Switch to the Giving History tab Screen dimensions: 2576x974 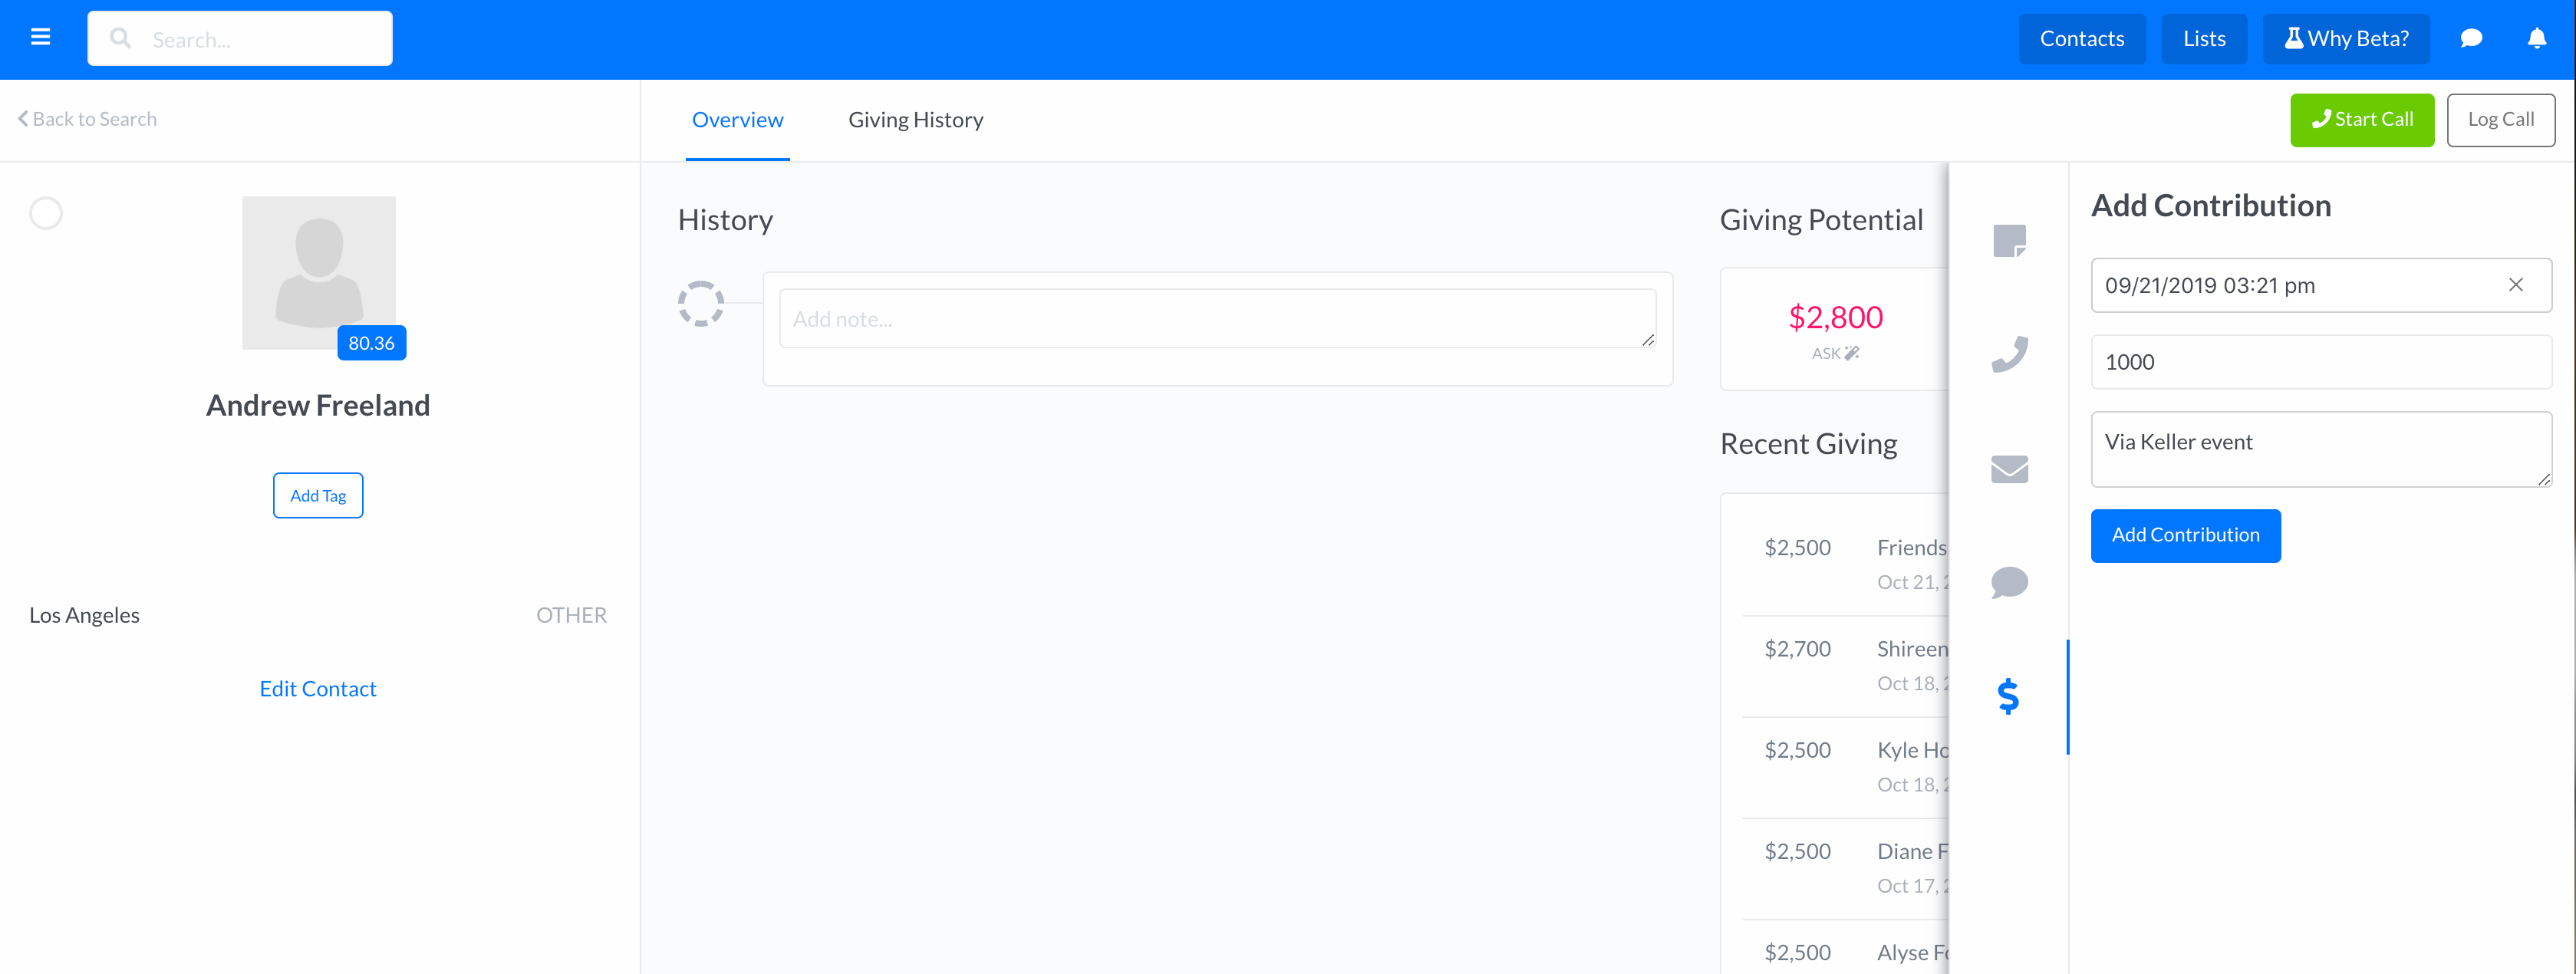point(916,120)
